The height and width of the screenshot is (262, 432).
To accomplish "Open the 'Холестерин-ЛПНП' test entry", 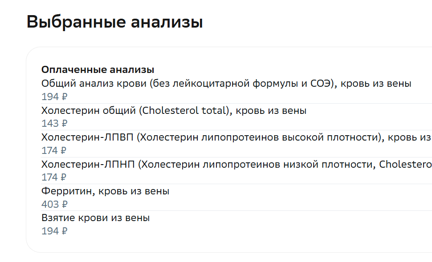I will pyautogui.click(x=236, y=164).
